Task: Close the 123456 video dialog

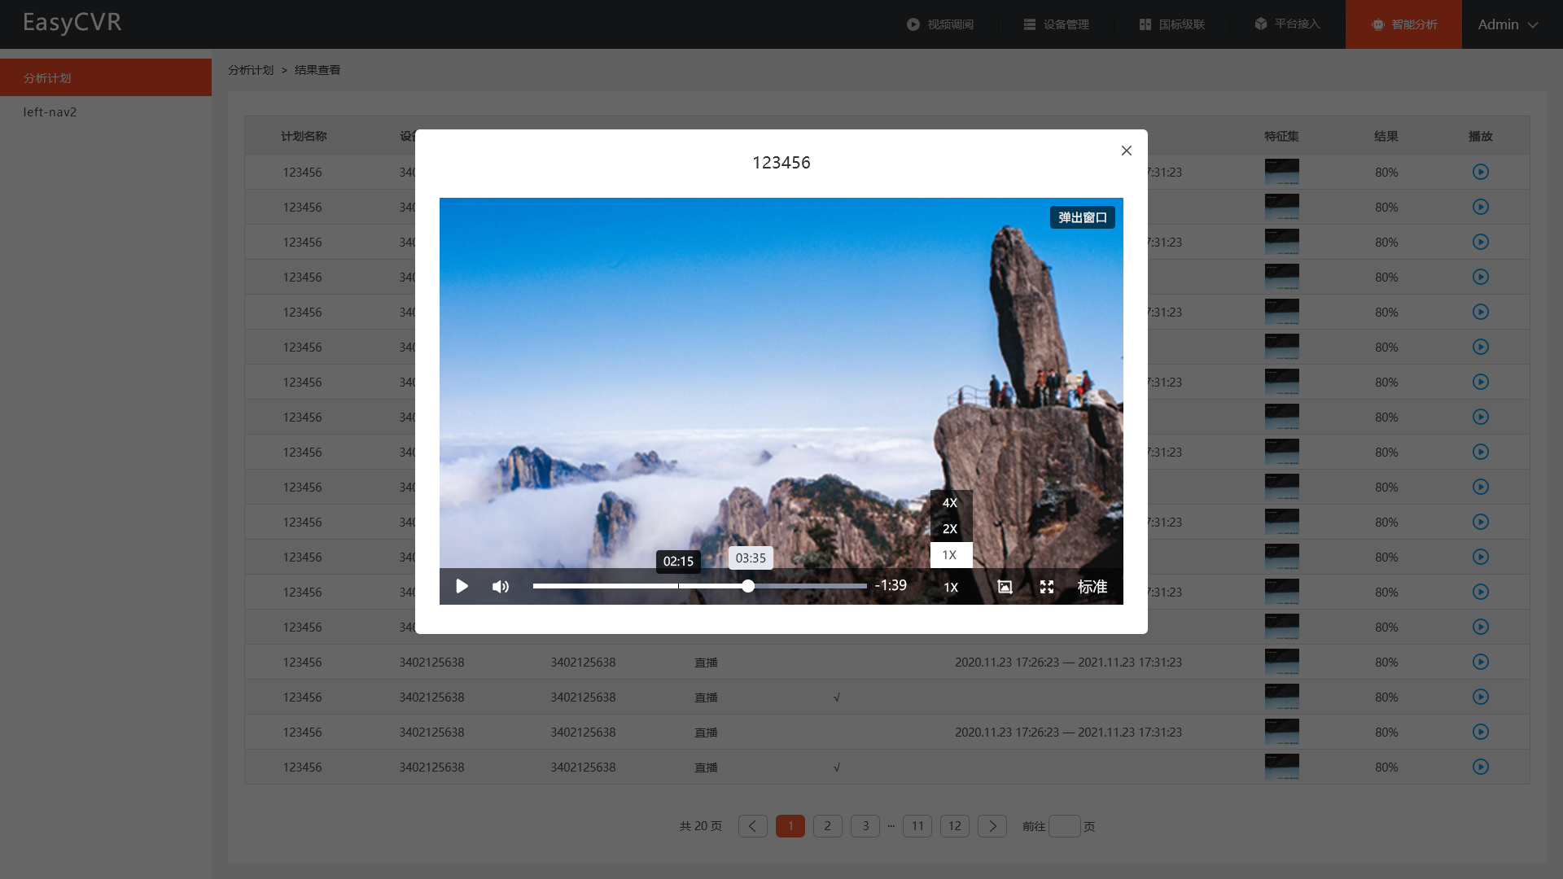Action: [1127, 151]
